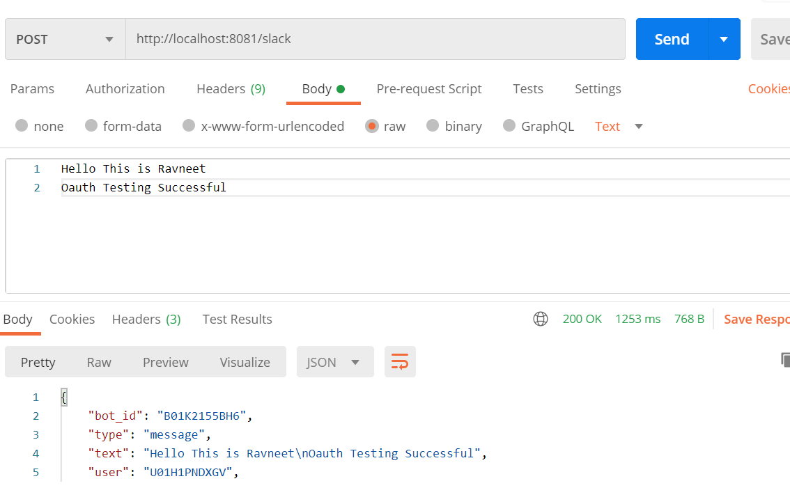Select the none body type radio
This screenshot has width=790, height=488.
(x=22, y=126)
